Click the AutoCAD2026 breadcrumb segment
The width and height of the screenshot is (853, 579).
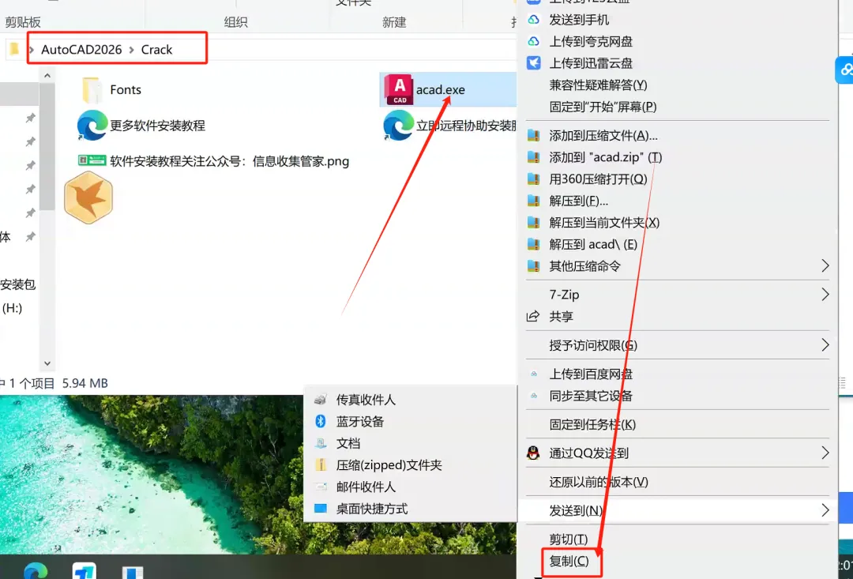pos(81,50)
